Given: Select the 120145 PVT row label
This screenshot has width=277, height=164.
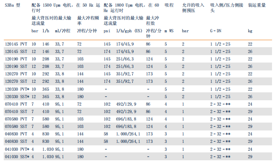Looking at the screenshot, I should point(16,44).
